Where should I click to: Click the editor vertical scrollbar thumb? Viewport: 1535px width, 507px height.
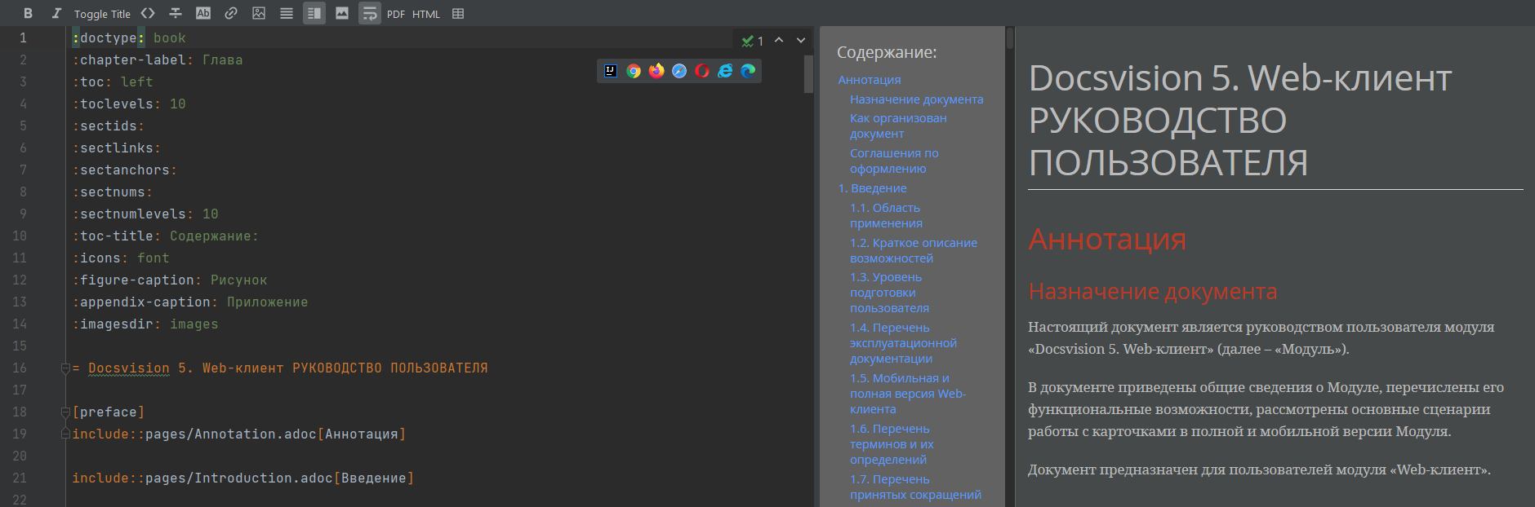click(x=808, y=73)
